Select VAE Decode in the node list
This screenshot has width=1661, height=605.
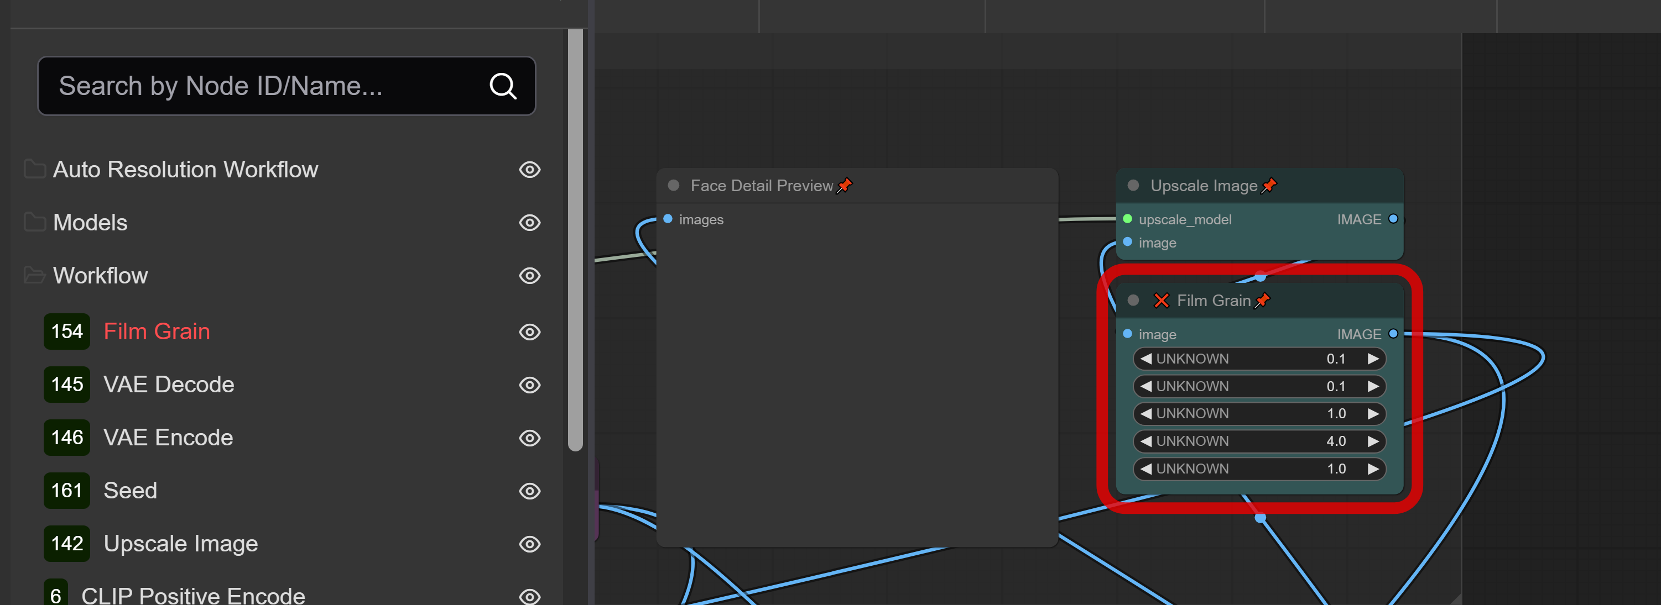click(x=169, y=385)
